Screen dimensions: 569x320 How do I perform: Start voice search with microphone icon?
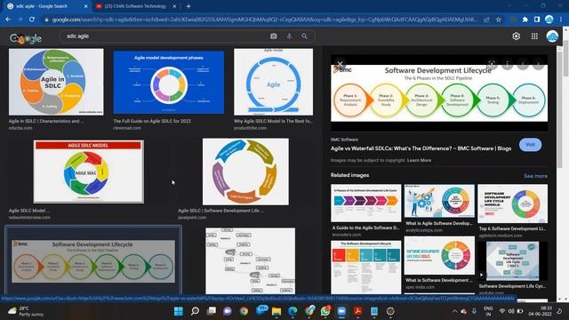pos(289,36)
